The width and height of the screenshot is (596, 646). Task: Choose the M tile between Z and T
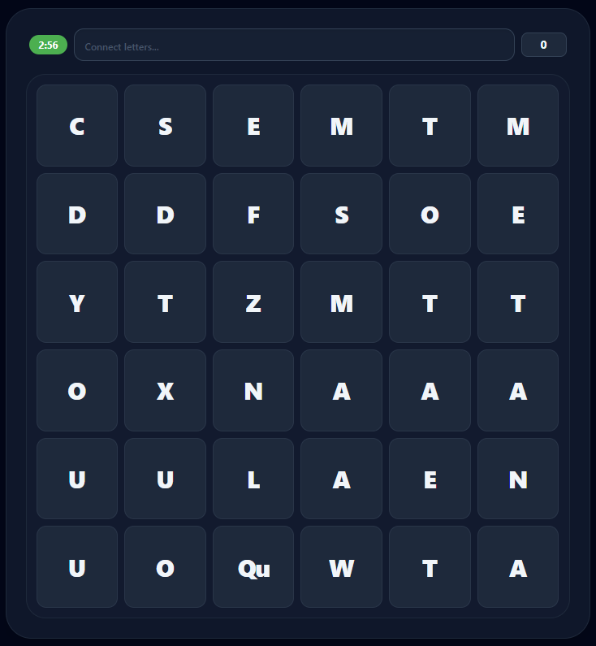point(341,302)
